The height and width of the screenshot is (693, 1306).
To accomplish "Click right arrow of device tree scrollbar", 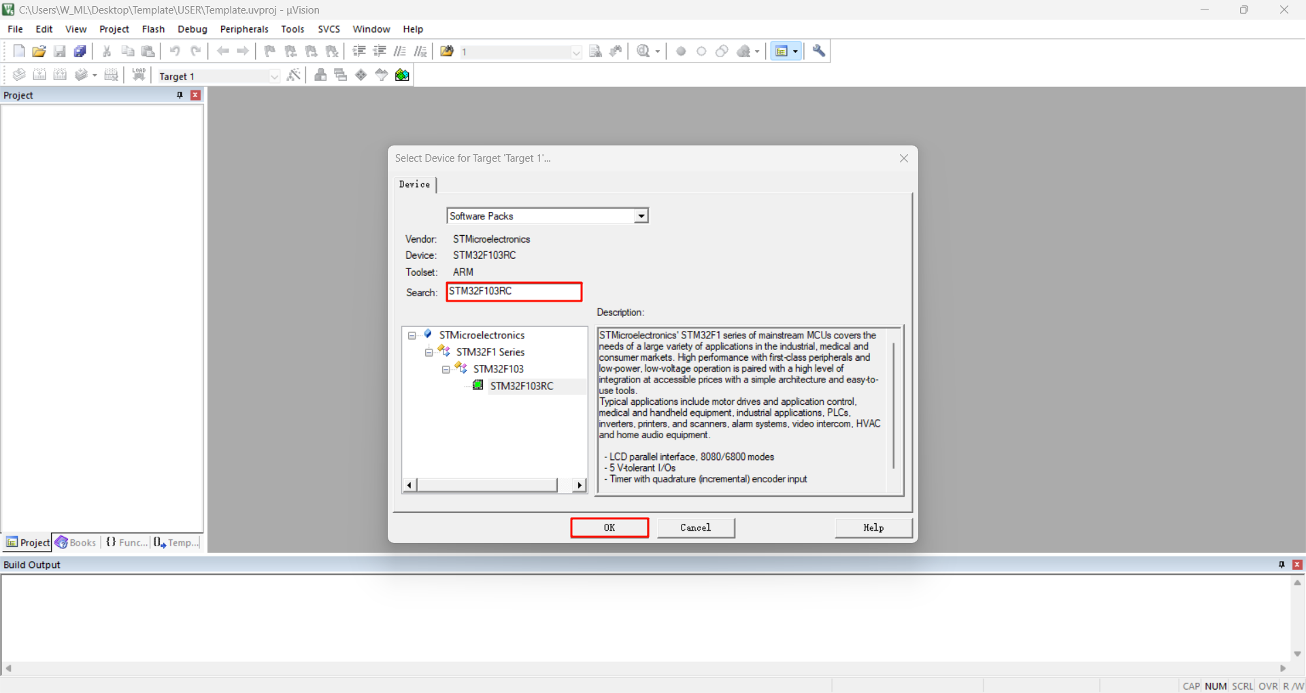I will click(580, 485).
